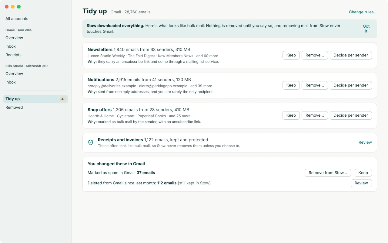The height and width of the screenshot is (243, 388).
Task: Decide per sender for Notifications
Action: click(351, 85)
